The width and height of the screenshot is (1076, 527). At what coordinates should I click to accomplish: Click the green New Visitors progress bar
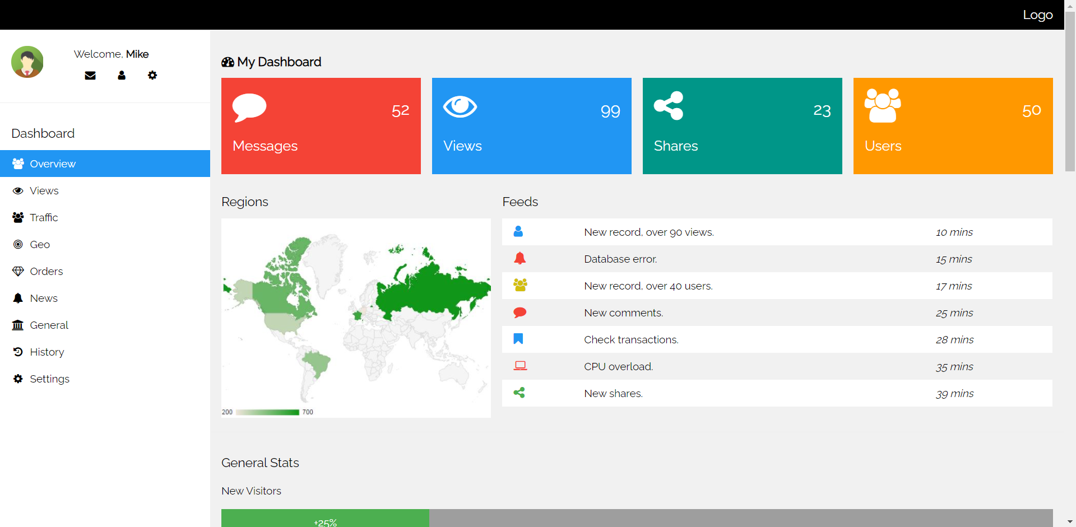pyautogui.click(x=325, y=519)
